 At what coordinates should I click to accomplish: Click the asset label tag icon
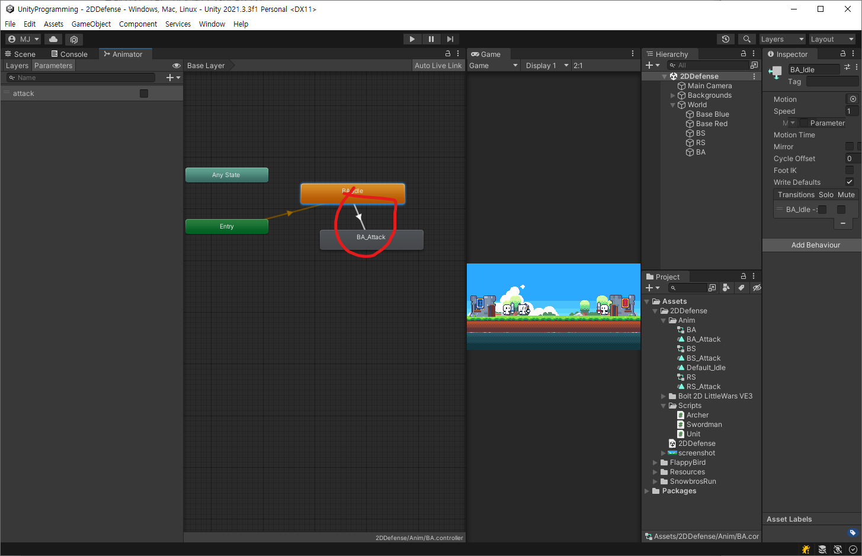853,532
